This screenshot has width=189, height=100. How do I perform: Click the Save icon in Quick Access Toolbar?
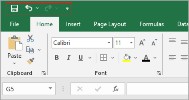pos(14,8)
